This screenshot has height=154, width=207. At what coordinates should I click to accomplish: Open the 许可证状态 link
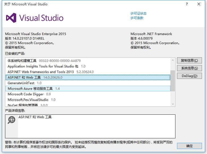(139, 14)
